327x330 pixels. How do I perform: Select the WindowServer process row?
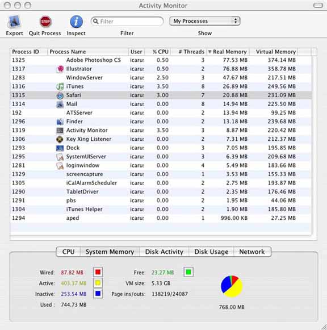161,78
